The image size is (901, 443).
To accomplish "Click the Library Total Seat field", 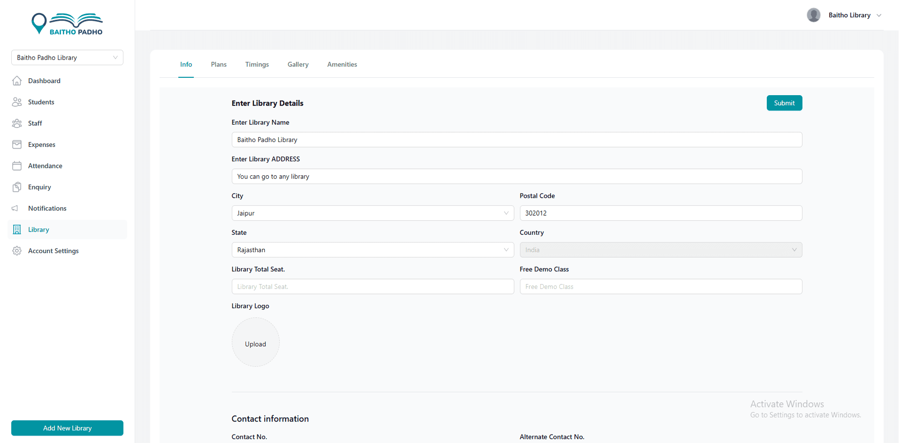I will (373, 286).
